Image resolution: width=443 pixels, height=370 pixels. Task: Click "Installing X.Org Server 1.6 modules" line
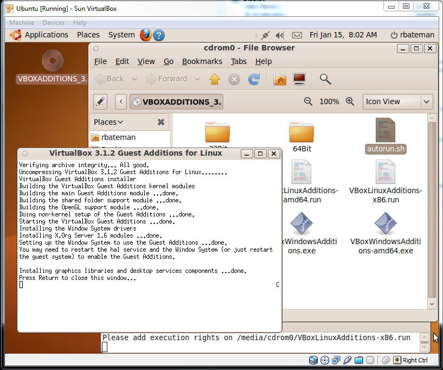pos(91,235)
